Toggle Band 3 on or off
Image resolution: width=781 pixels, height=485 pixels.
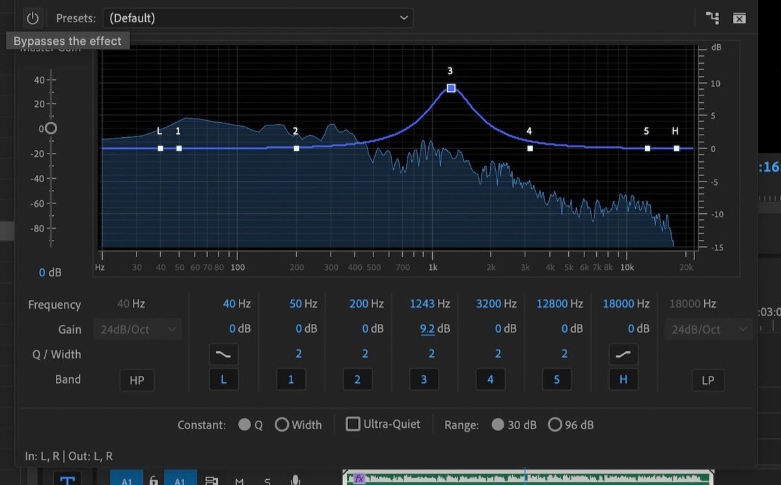coord(424,379)
